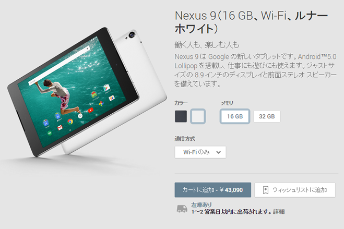Open the 通信方式 Wi-Fi のみ dropdown
The height and width of the screenshot is (229, 344).
(x=200, y=152)
